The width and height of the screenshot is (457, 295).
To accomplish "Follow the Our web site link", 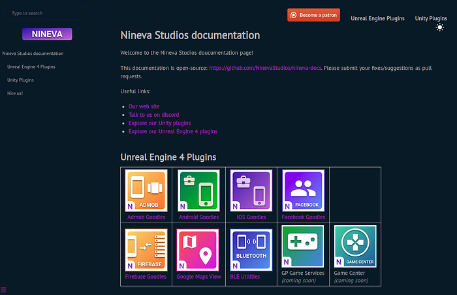I will [x=144, y=106].
